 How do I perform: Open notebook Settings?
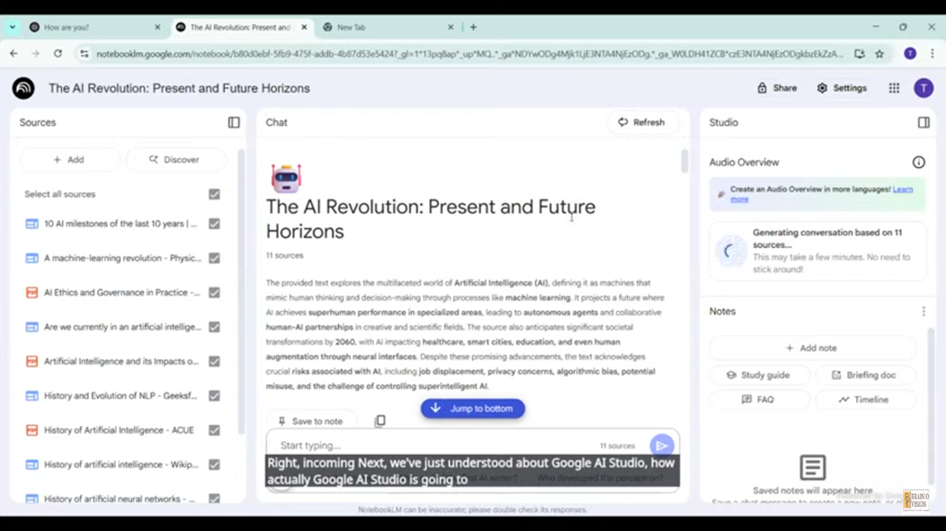[x=841, y=88]
